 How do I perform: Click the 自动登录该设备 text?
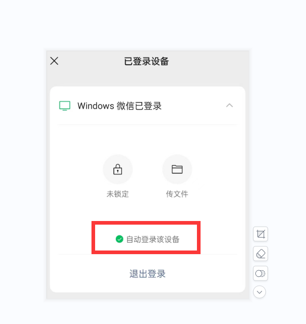tap(152, 239)
